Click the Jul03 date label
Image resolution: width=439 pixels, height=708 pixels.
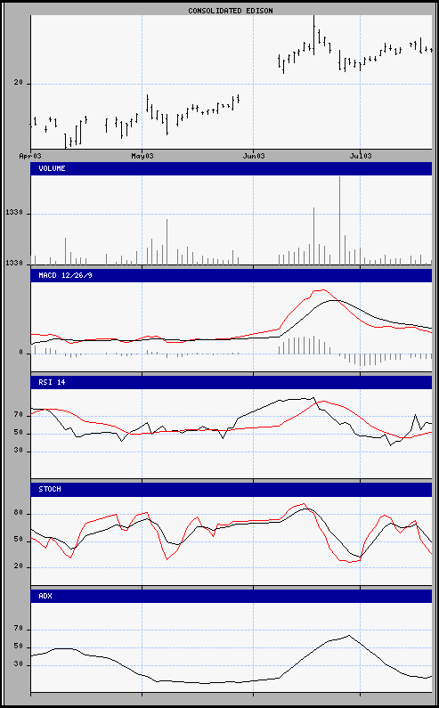(361, 156)
